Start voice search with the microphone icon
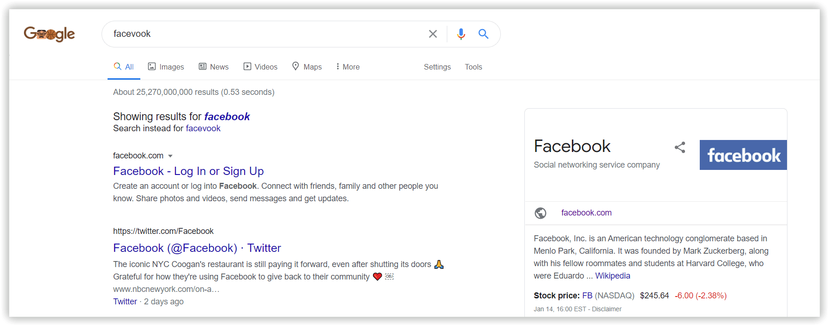Screen dimensions: 829x326 click(461, 34)
